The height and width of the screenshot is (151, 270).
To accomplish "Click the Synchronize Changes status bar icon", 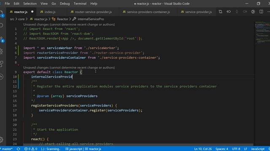I will coord(18,149).
